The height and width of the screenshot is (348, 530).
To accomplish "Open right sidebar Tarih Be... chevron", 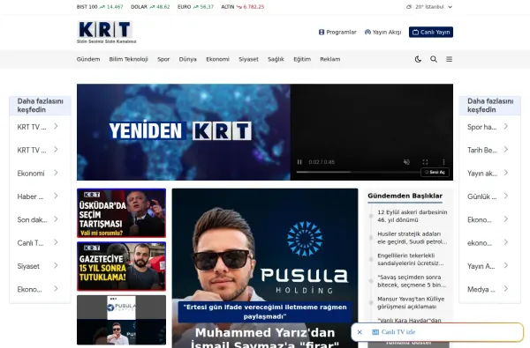I will pyautogui.click(x=505, y=150).
